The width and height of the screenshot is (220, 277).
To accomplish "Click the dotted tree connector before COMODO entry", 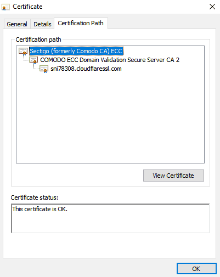I will pyautogui.click(x=26, y=58).
